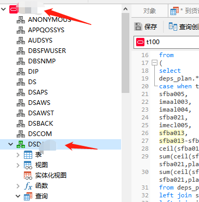Viewport: 199px width, 202px height.
Task: Click 'case when' on line 20
Action: [175, 86]
